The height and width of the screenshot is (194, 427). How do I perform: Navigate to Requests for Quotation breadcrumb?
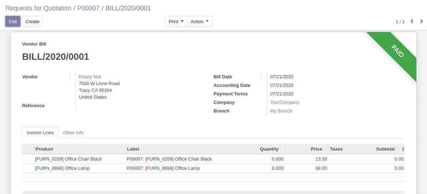coord(38,8)
